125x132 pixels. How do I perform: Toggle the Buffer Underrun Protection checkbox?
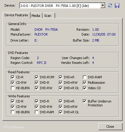click(85, 101)
